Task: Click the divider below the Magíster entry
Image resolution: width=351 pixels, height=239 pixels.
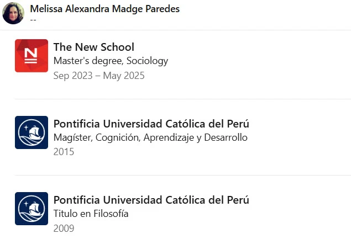Action: pos(183,176)
